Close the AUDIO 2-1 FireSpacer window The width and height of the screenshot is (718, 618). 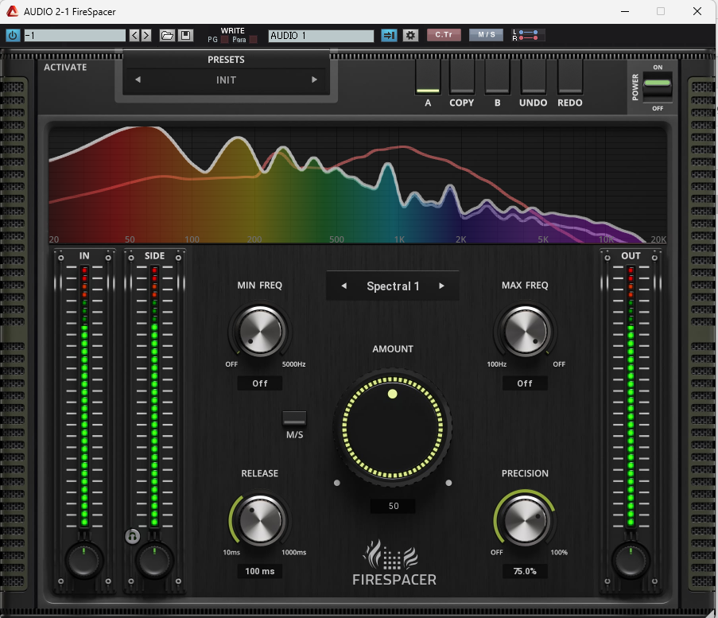[697, 11]
